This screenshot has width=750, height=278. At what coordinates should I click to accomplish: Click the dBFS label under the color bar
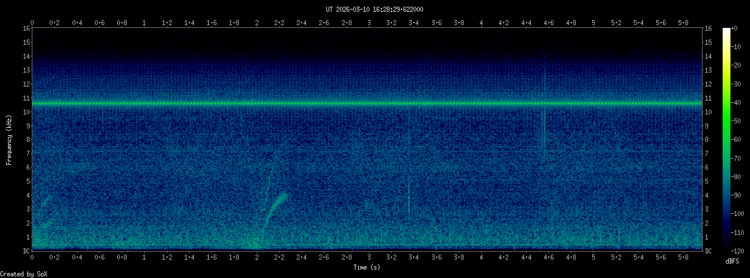pos(733,261)
